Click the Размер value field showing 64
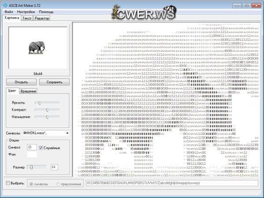The image size is (264, 198). [54, 167]
